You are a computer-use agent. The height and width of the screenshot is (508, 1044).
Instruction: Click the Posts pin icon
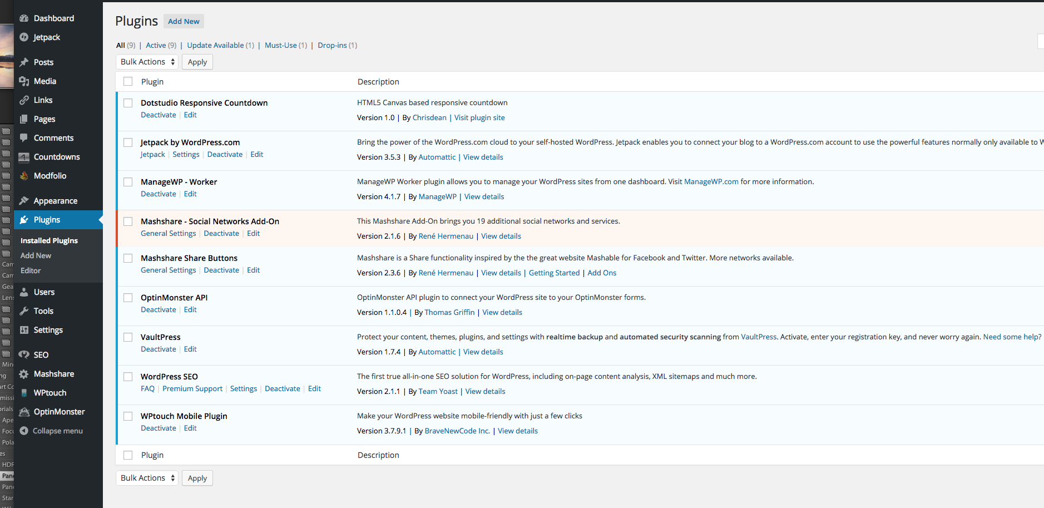point(24,62)
